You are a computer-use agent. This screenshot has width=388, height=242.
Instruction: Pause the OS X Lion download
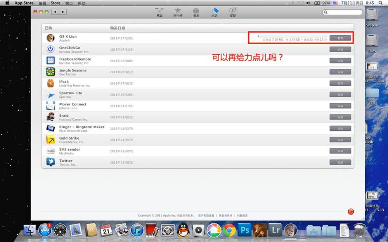click(340, 38)
